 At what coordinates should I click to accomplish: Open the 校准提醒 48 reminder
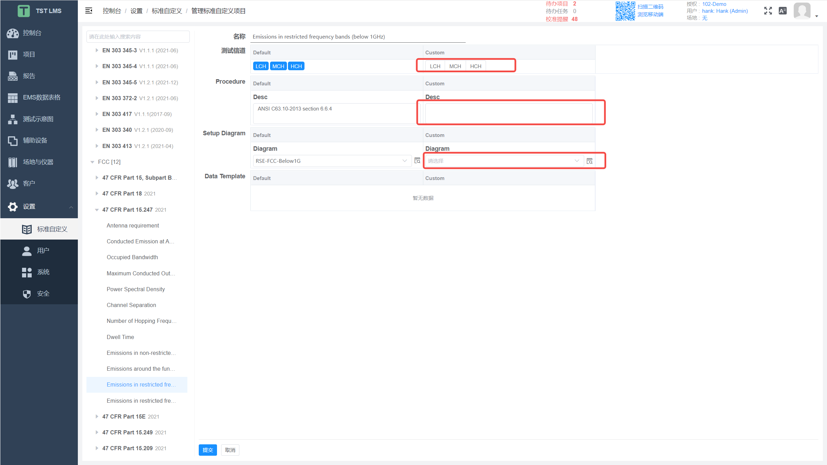click(x=561, y=19)
